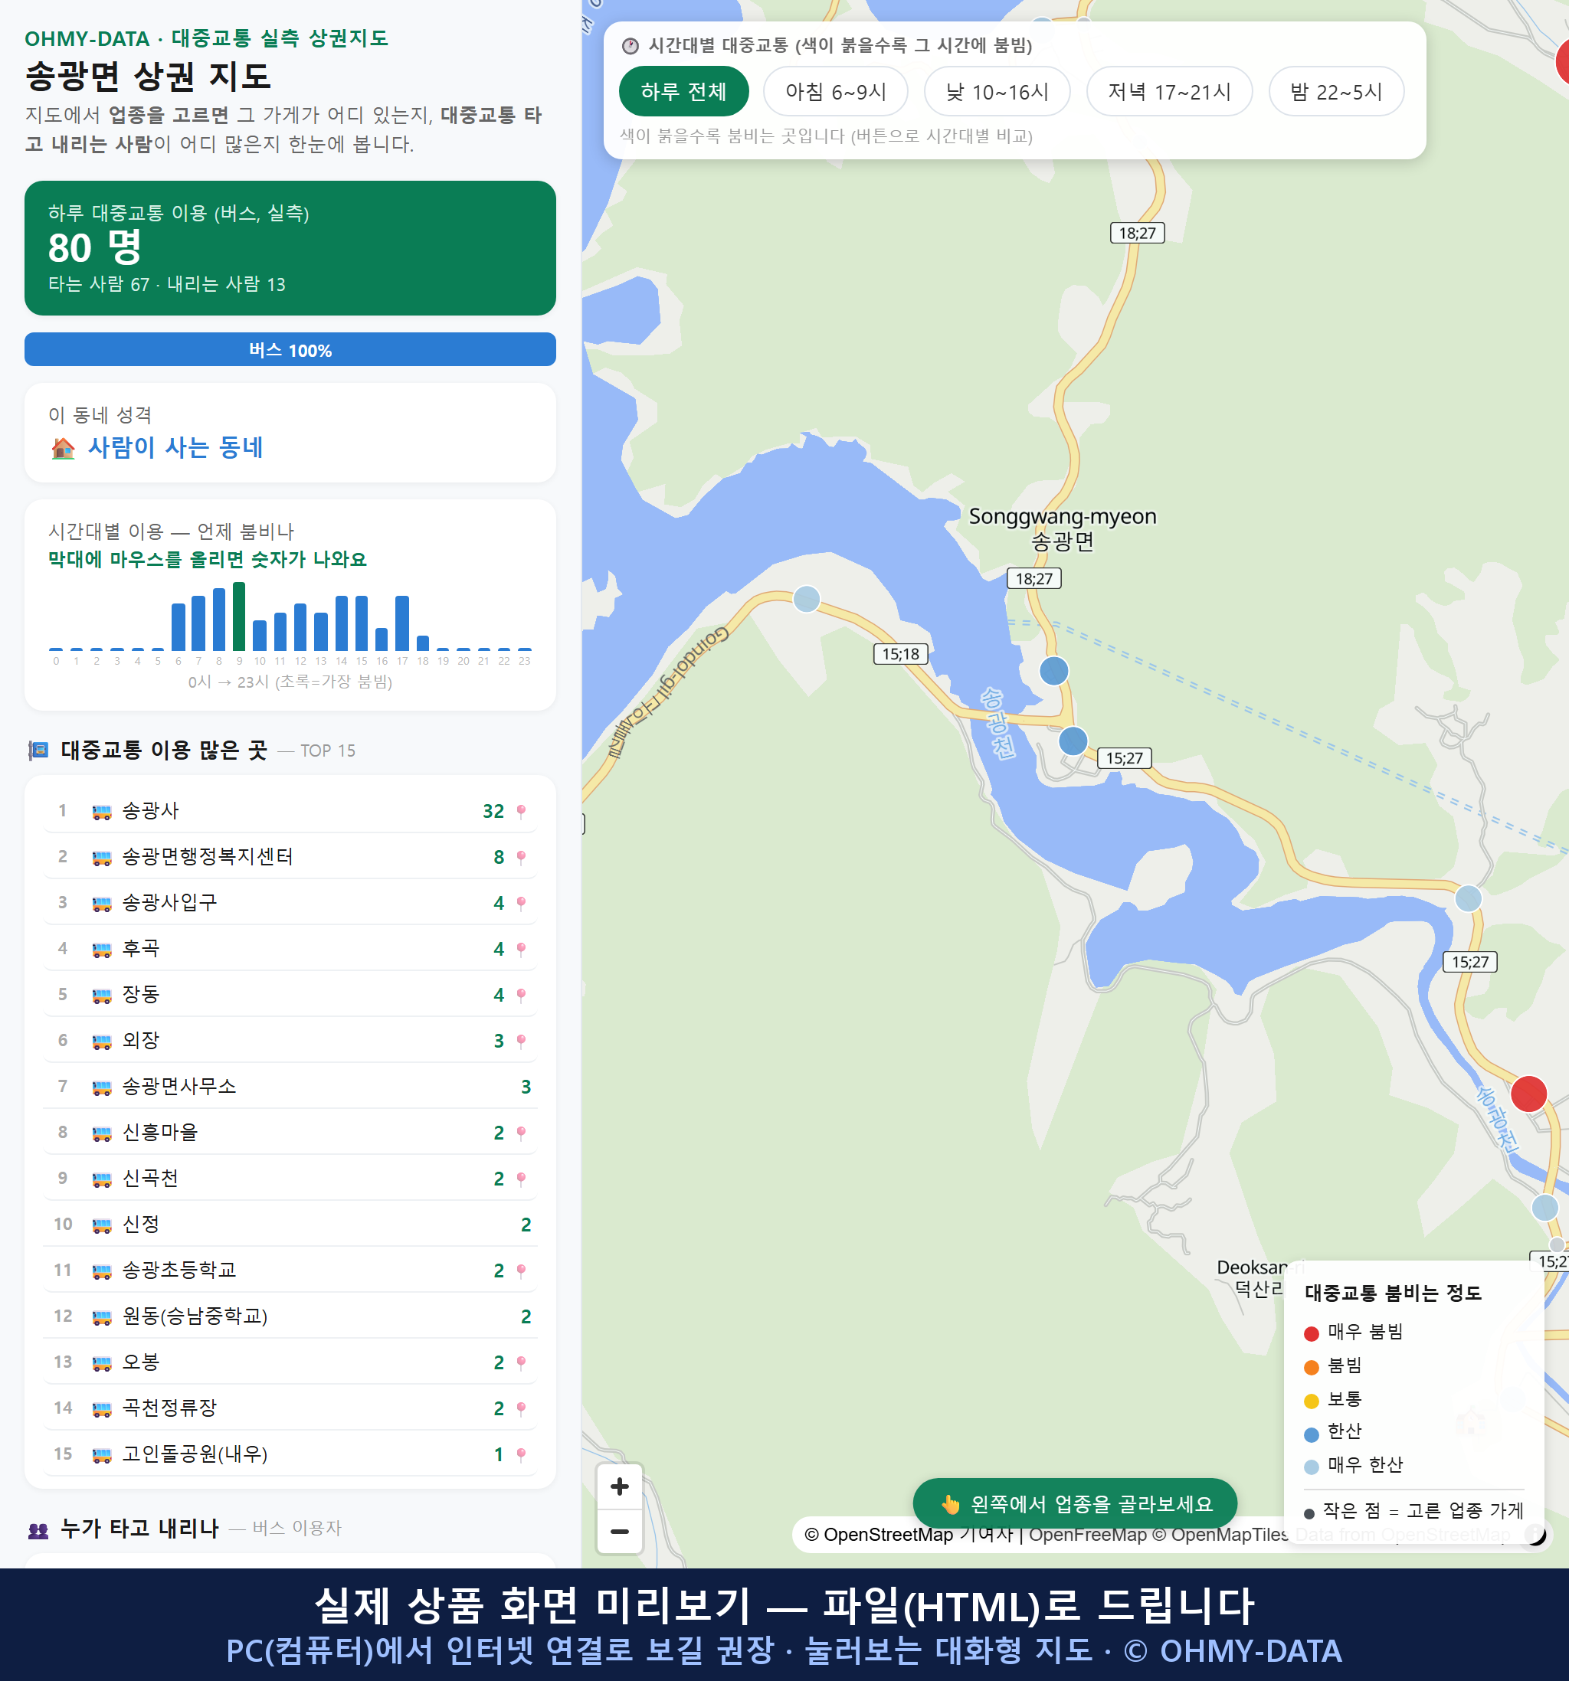The height and width of the screenshot is (1681, 1569).
Task: Click the pin icon in 신흥마을 row
Action: (521, 1133)
